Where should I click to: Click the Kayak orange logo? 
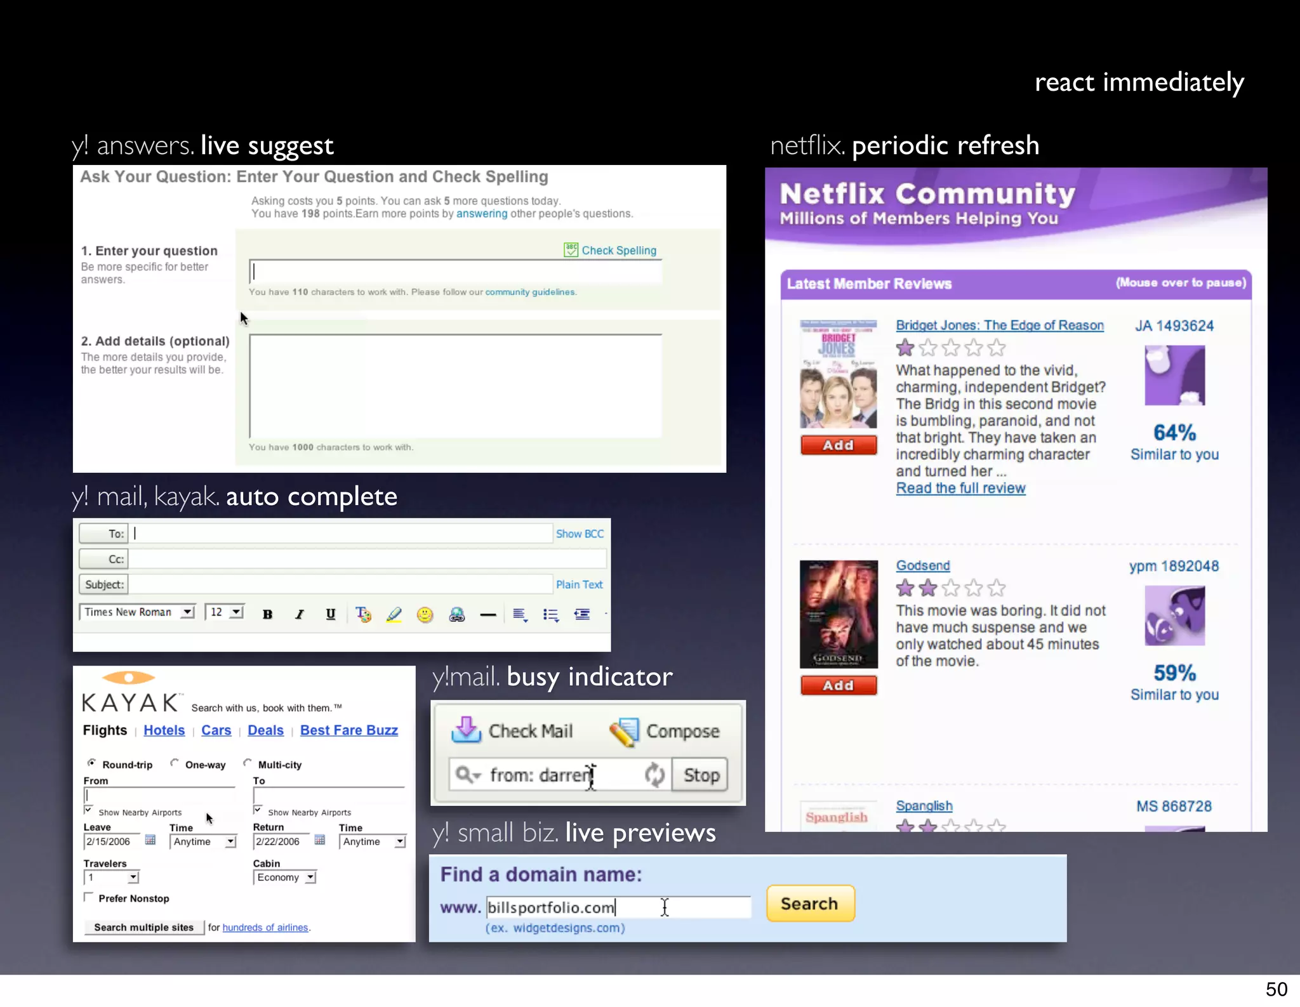coord(129,678)
